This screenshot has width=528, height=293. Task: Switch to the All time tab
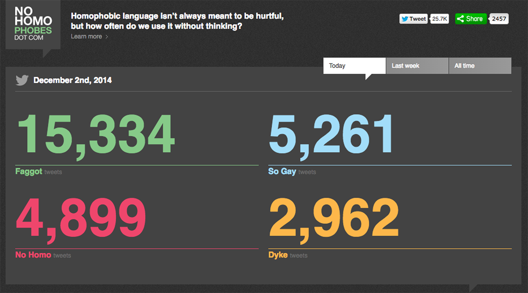point(480,66)
